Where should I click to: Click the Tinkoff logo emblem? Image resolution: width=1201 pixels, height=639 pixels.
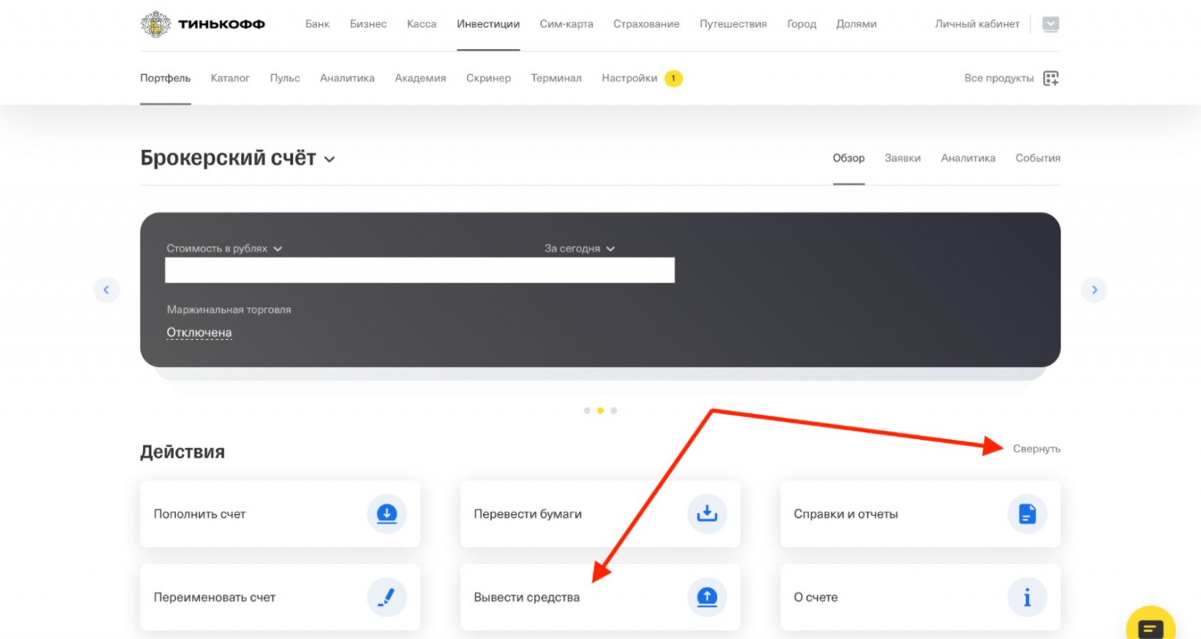tap(156, 24)
